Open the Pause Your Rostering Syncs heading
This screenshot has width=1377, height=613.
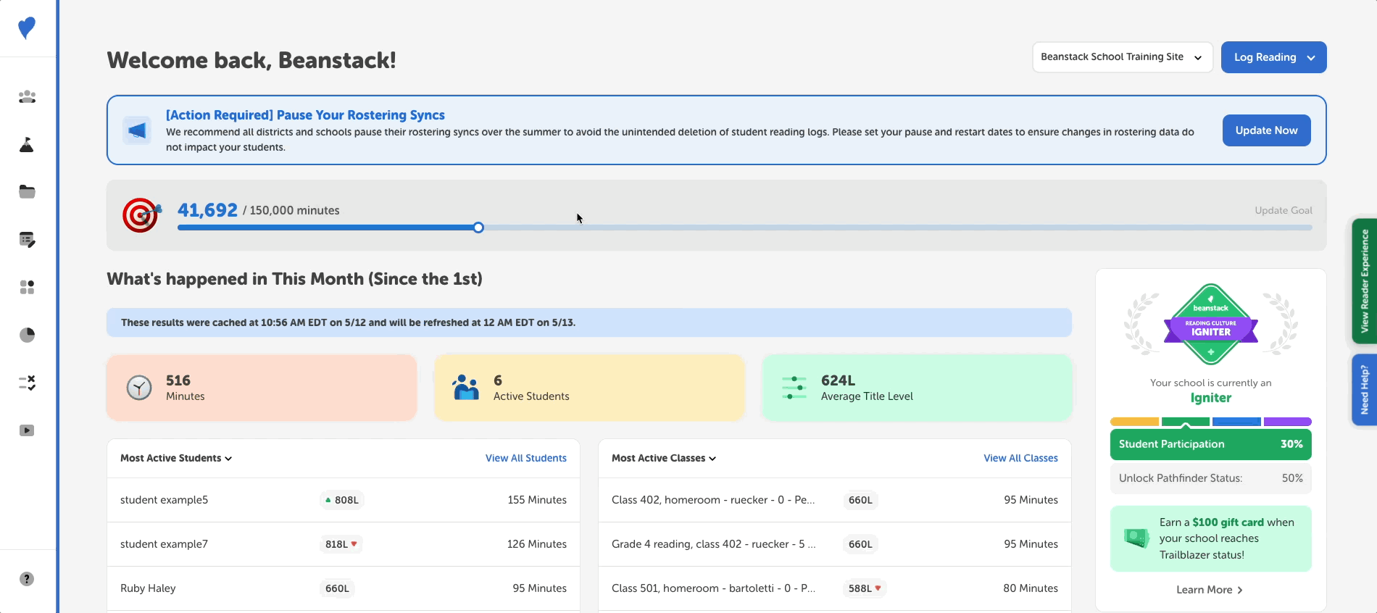pyautogui.click(x=305, y=115)
